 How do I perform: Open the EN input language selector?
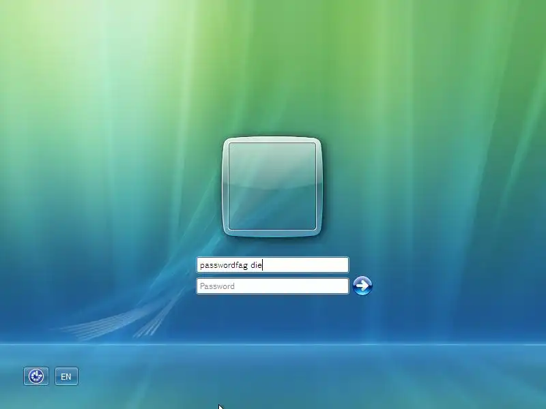point(66,376)
